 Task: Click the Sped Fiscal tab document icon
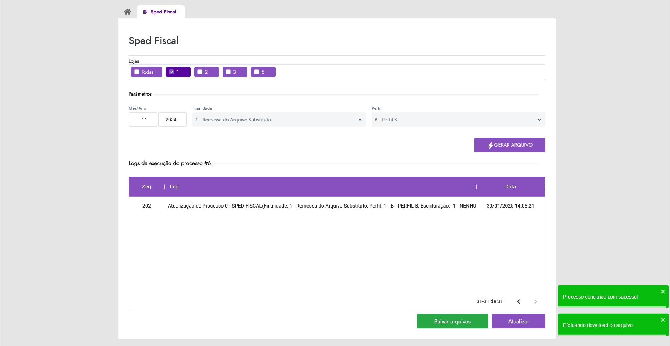click(x=145, y=12)
